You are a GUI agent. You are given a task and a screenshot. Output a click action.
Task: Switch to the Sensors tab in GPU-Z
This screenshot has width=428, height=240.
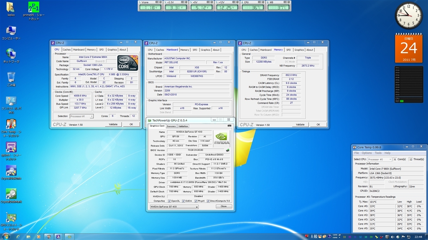171,126
